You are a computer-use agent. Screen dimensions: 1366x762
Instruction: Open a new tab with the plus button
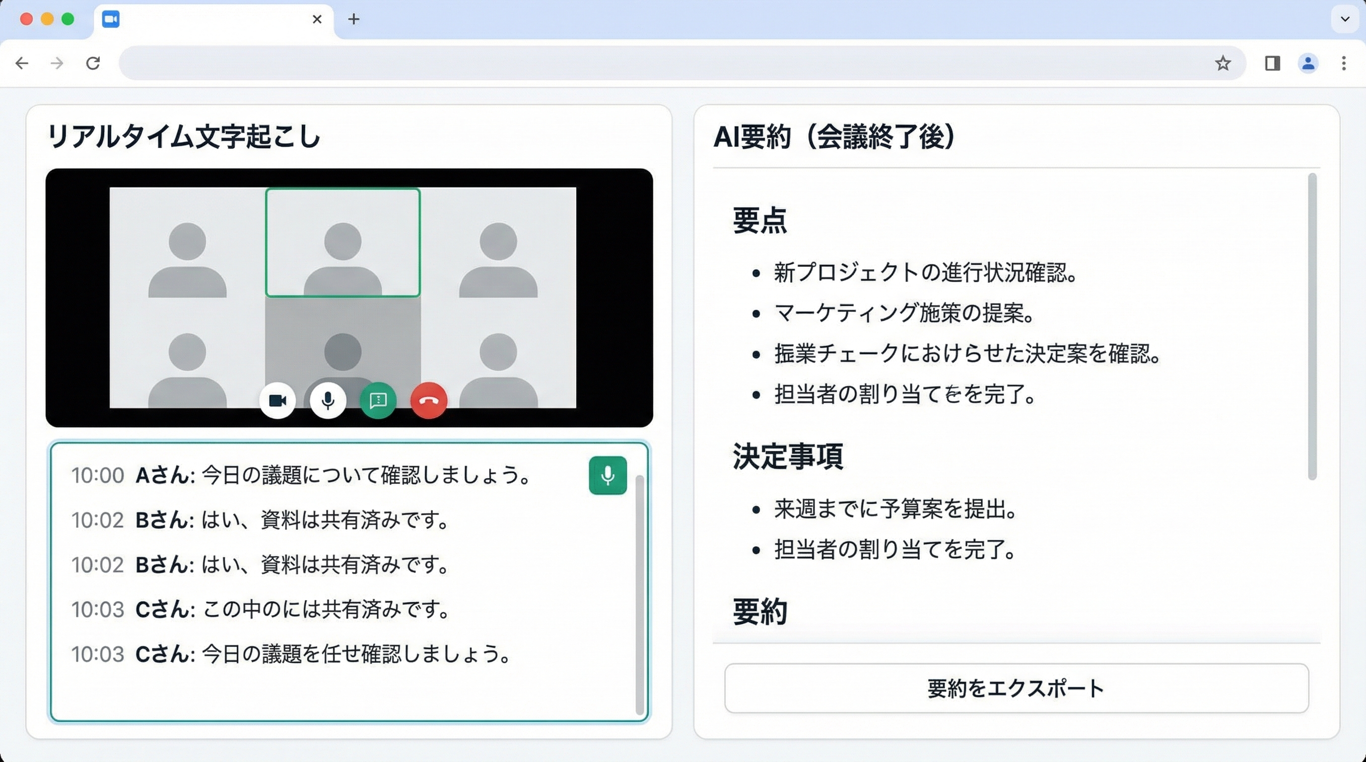(354, 19)
